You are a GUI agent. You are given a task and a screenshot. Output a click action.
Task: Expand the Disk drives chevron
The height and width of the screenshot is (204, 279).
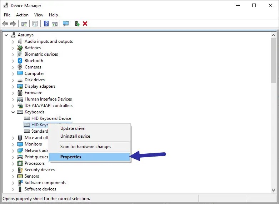tap(13, 80)
